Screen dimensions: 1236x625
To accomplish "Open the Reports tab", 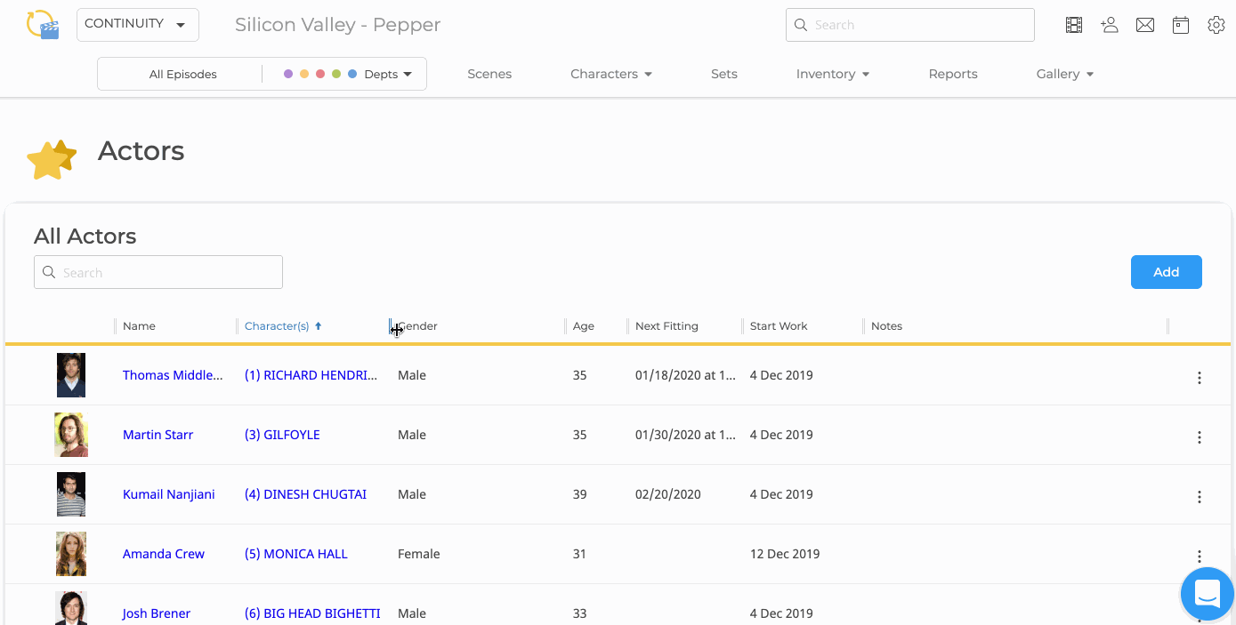I will (x=953, y=74).
